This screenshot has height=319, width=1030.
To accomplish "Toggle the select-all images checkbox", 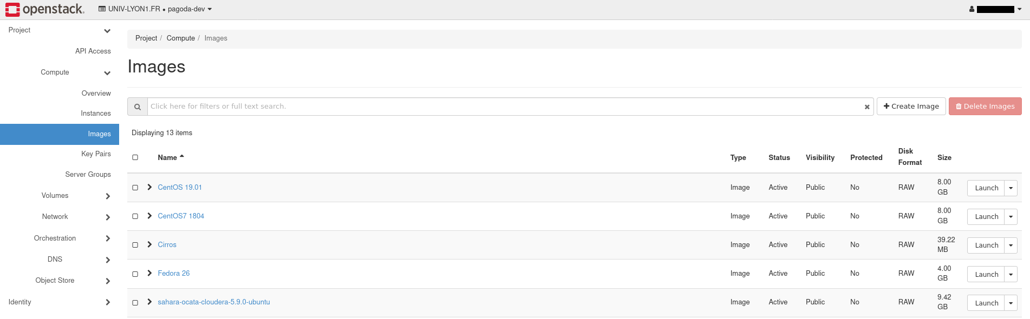I will (135, 157).
